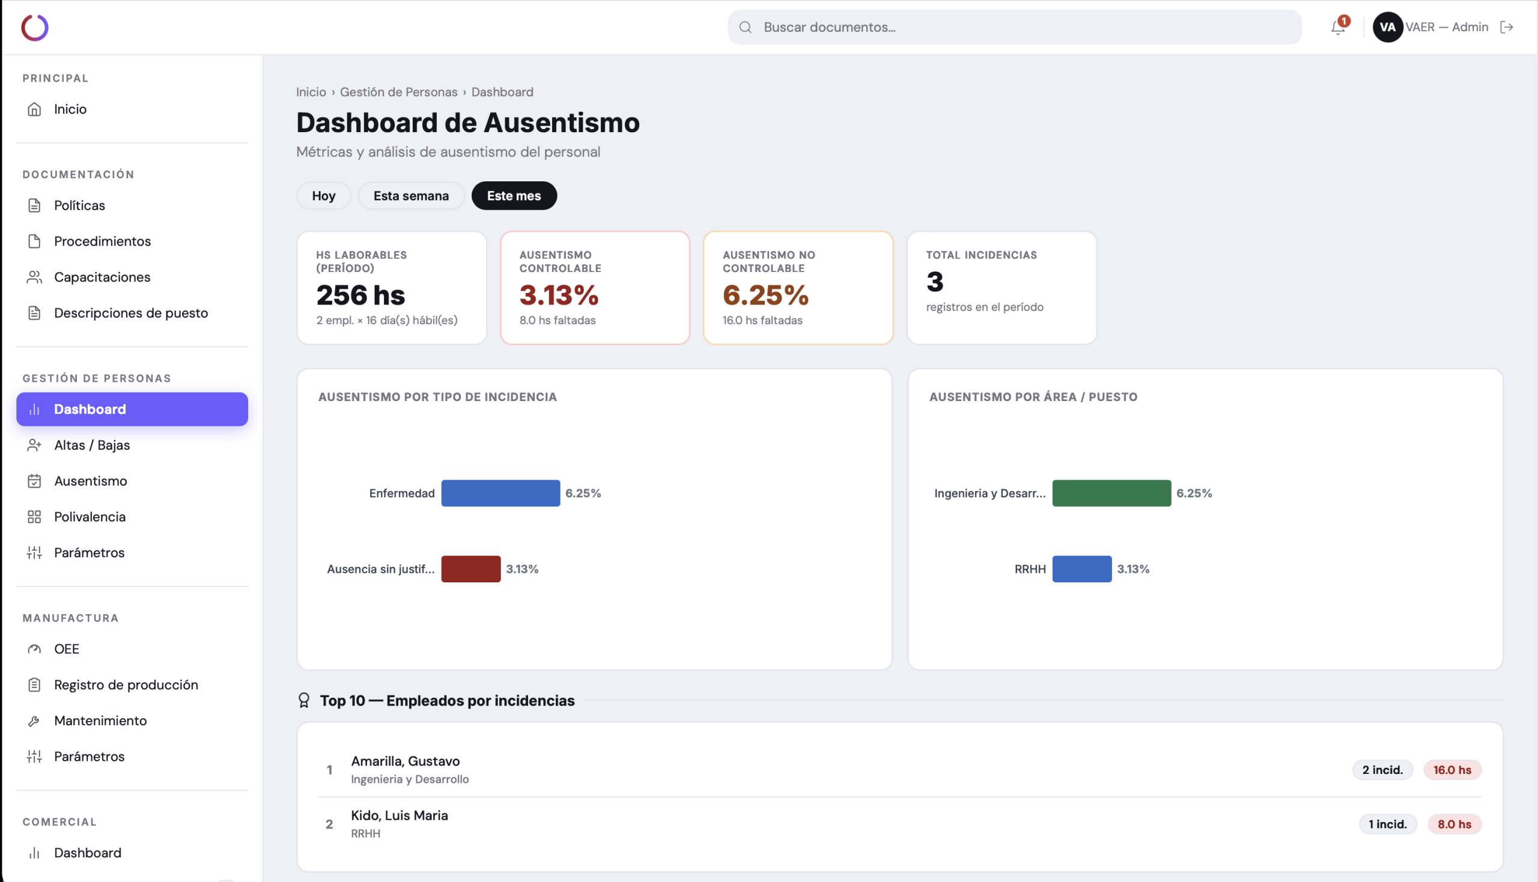1538x882 pixels.
Task: Click the Inicio home icon
Action: tap(34, 109)
